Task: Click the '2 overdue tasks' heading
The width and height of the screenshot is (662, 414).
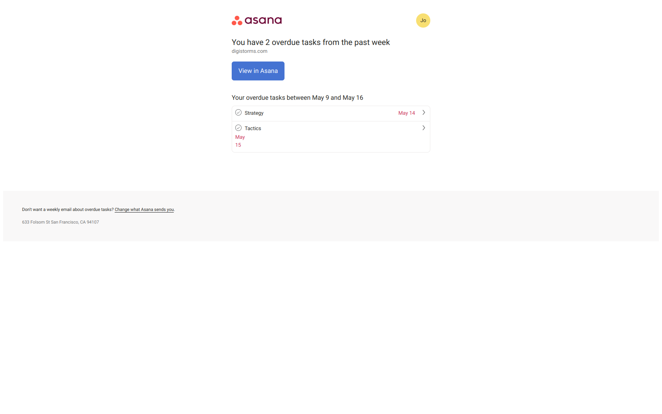Action: (x=311, y=43)
